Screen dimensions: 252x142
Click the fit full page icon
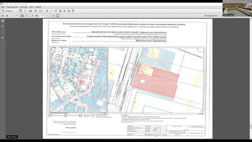57,16
